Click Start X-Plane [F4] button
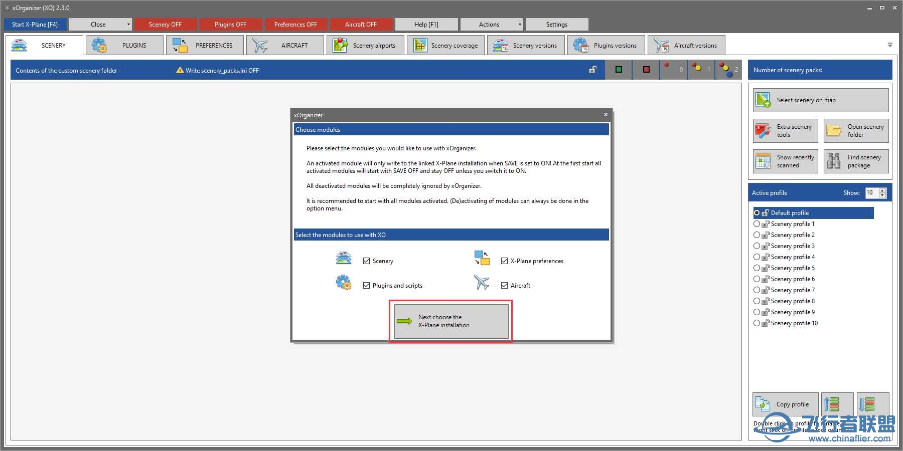Image resolution: width=903 pixels, height=451 pixels. [x=35, y=24]
